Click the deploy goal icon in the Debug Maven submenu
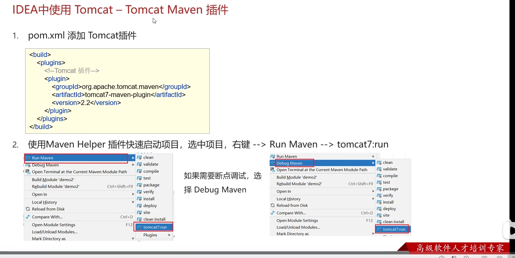Image resolution: width=515 pixels, height=258 pixels. (379, 209)
